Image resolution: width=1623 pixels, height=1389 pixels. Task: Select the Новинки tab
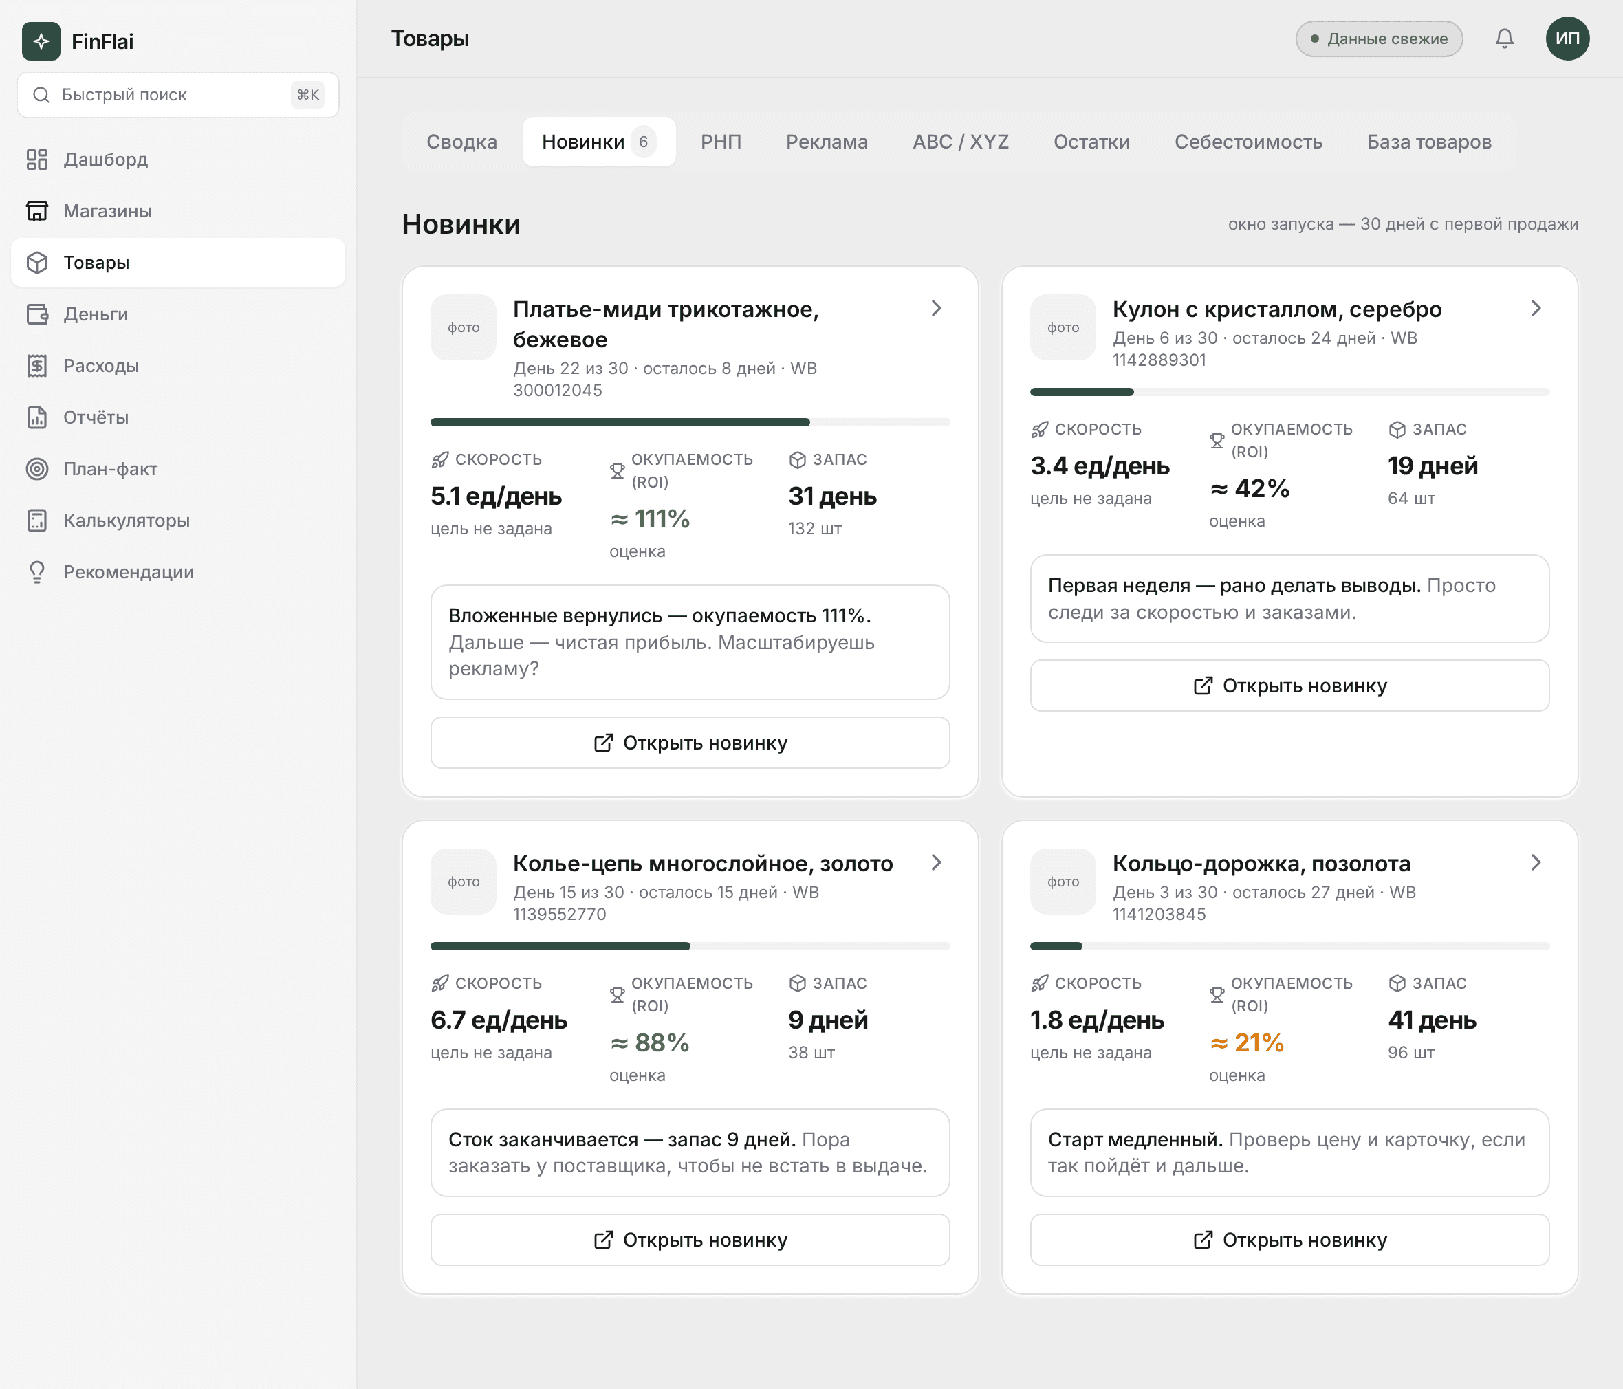[x=599, y=142]
